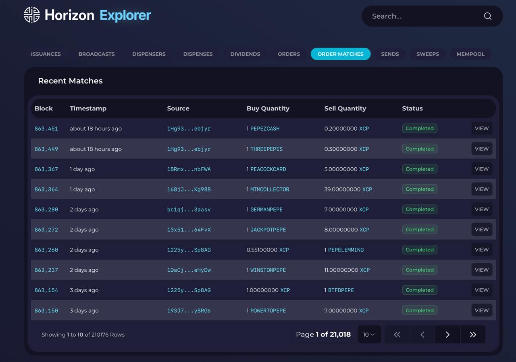View the MTMCOLLECTOR match row

coord(482,189)
